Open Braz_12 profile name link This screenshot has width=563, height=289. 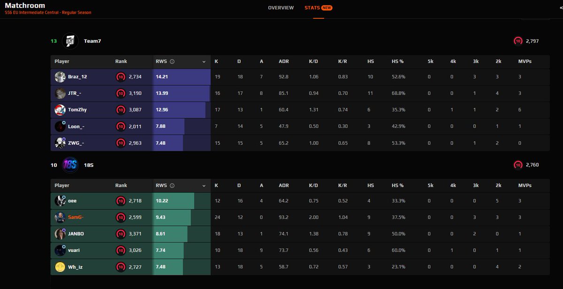77,77
